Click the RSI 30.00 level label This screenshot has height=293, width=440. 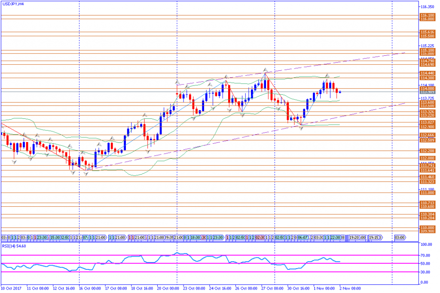pyautogui.click(x=425, y=272)
